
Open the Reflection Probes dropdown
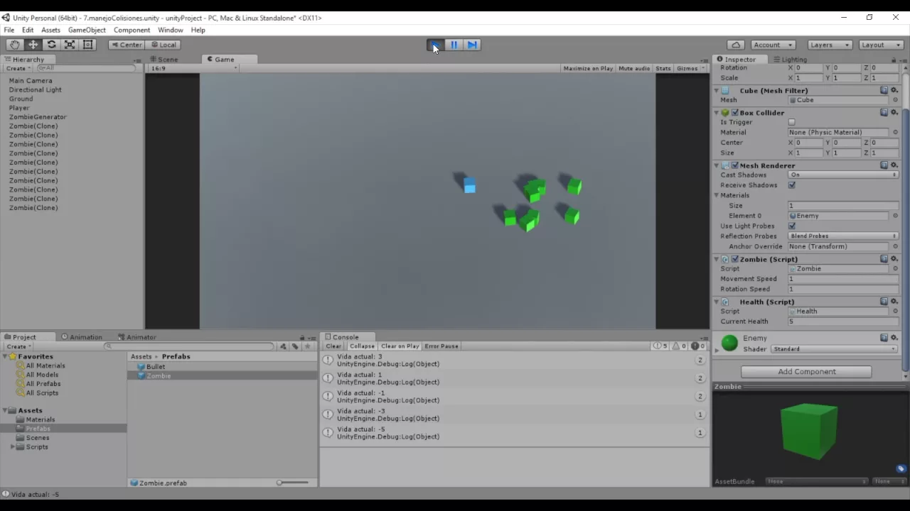(x=843, y=236)
